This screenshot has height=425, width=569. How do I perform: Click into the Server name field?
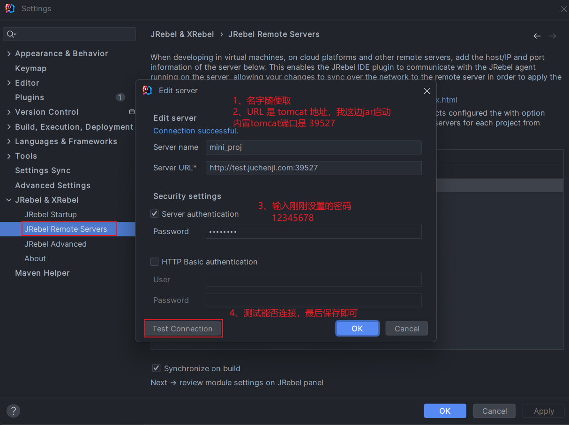coord(313,147)
